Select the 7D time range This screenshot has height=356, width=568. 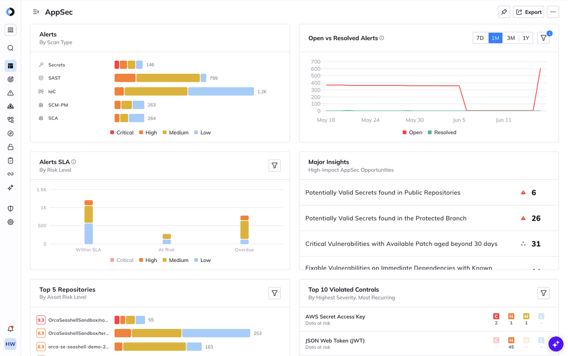(x=480, y=38)
